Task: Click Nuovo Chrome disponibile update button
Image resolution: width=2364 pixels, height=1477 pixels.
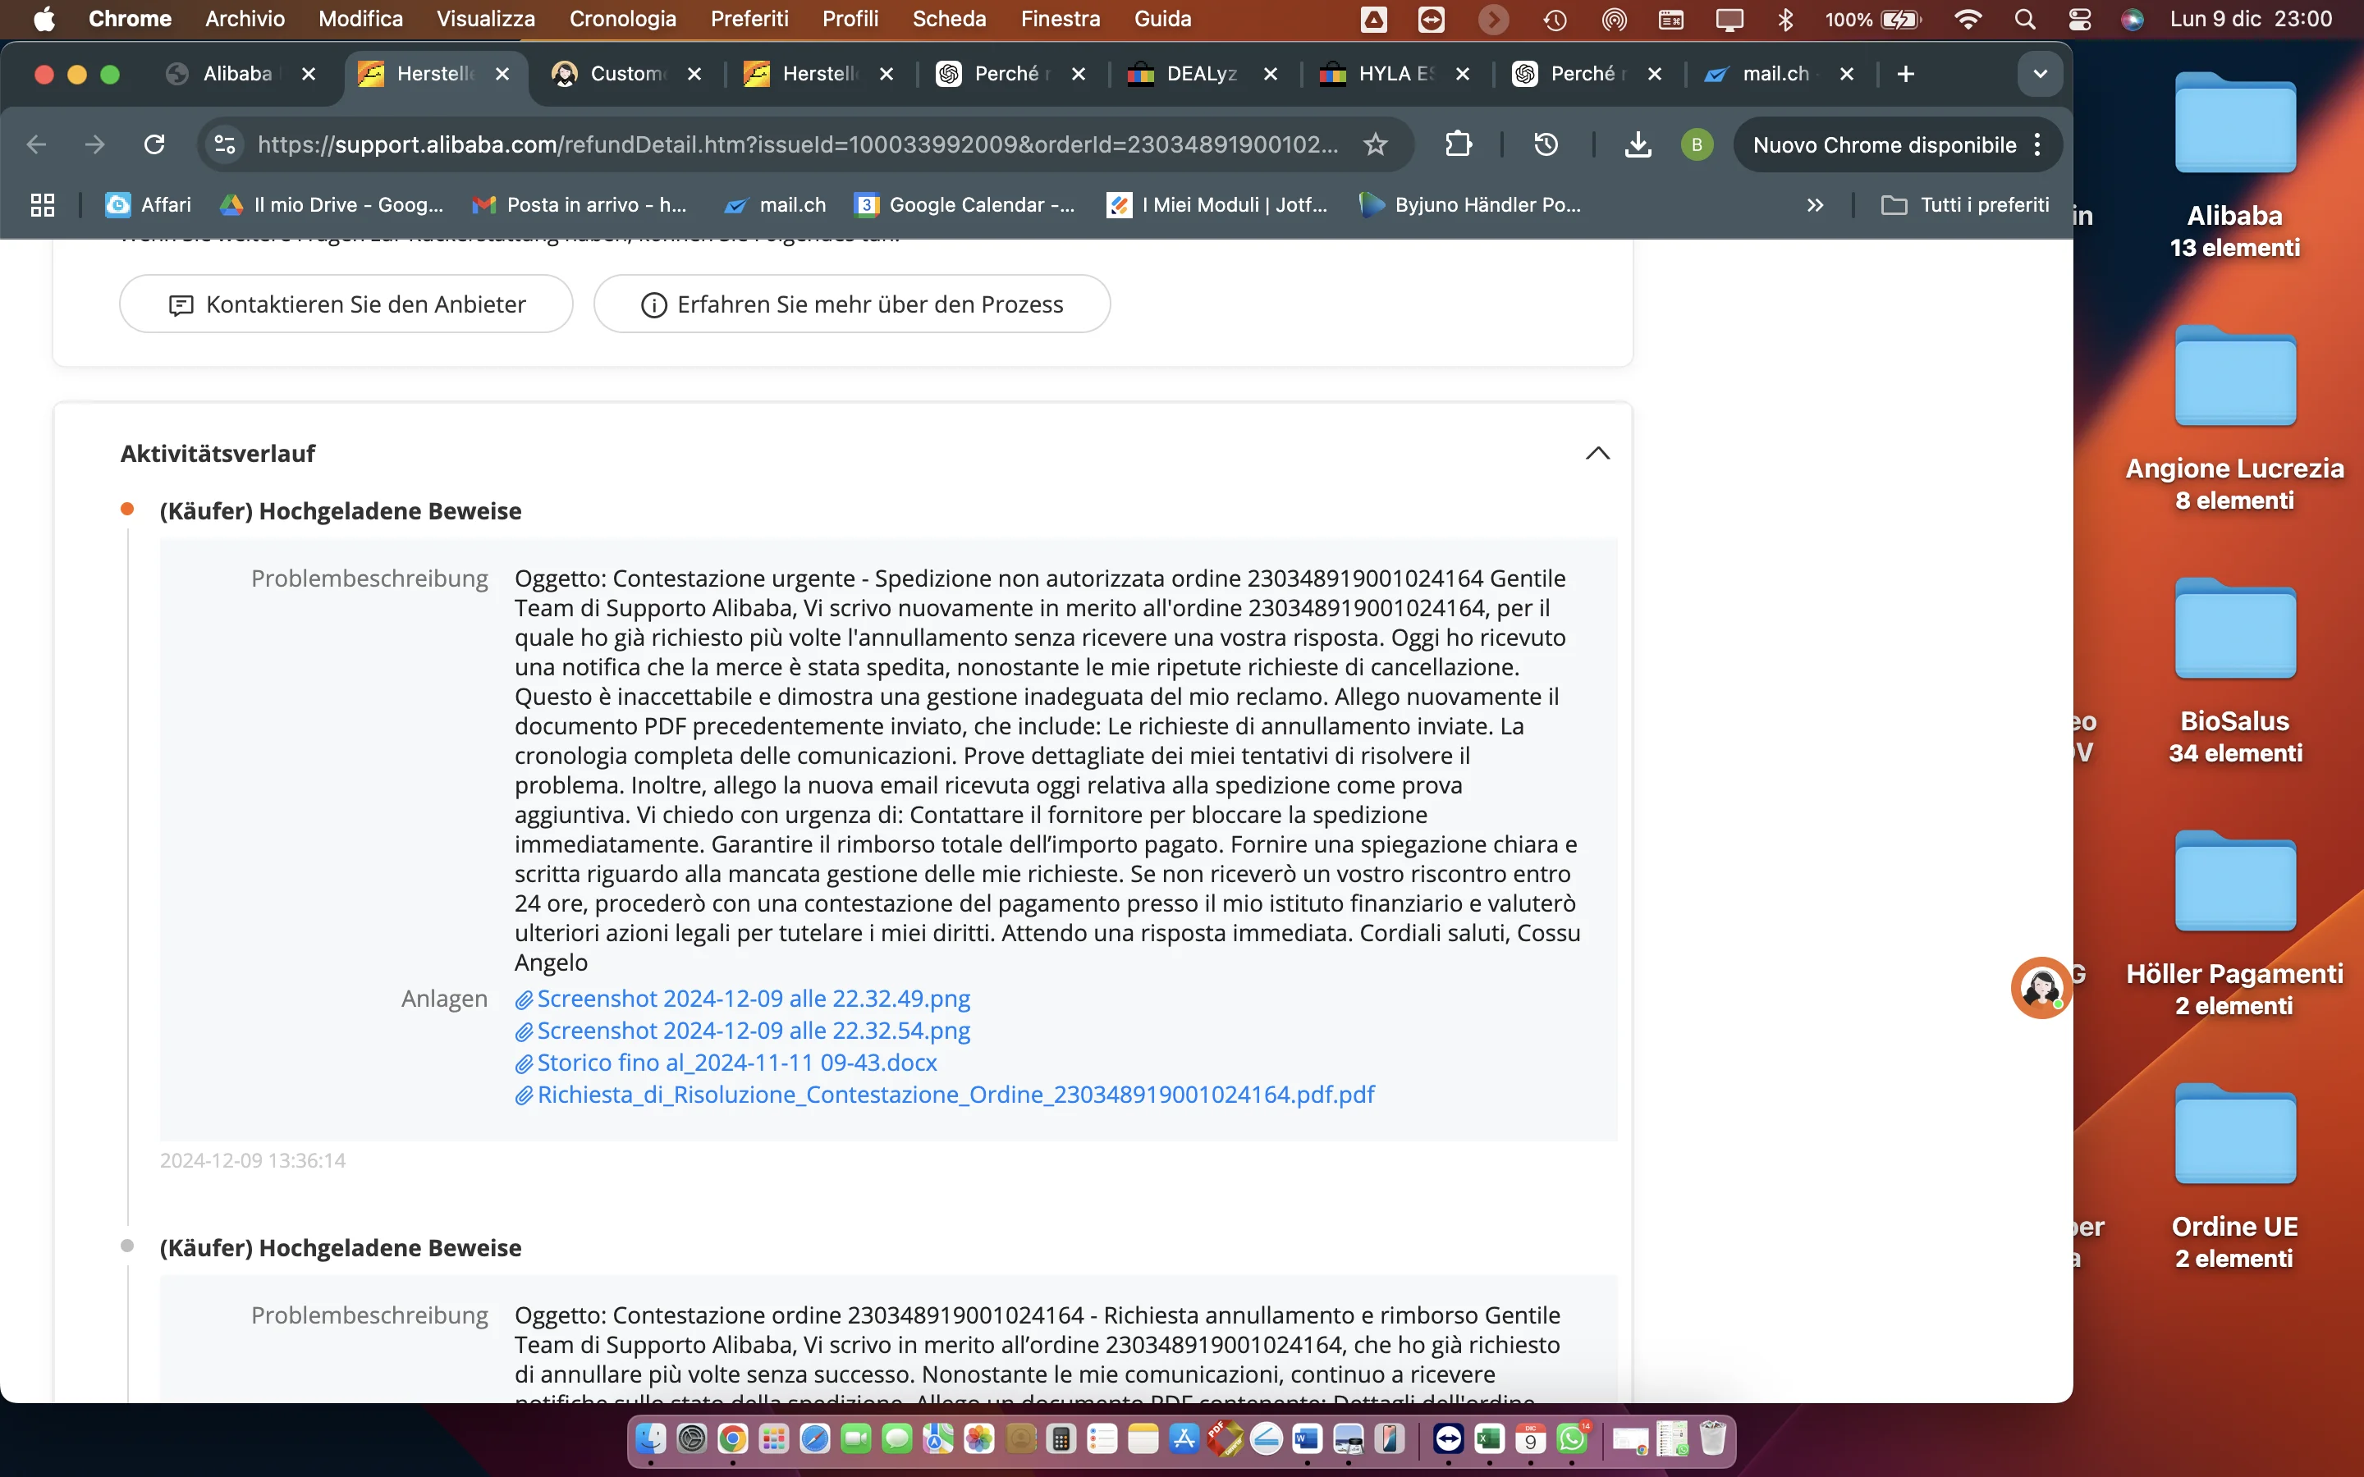Action: pos(1883,144)
